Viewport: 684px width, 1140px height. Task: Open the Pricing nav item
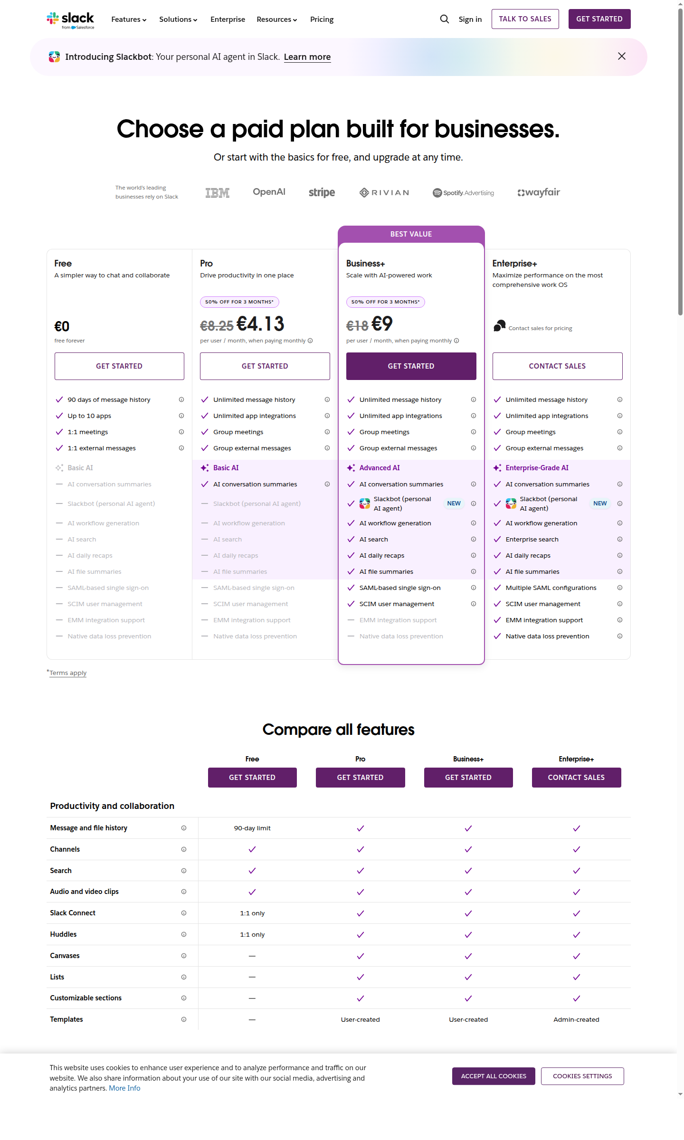[322, 19]
